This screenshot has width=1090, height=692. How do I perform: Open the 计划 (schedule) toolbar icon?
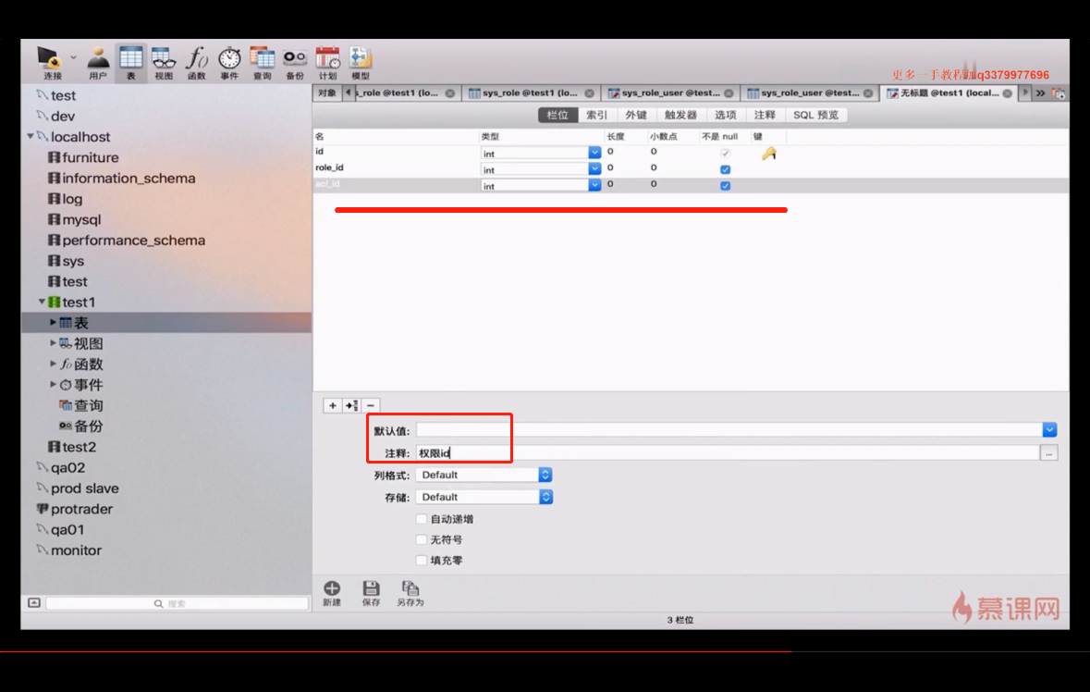[327, 63]
